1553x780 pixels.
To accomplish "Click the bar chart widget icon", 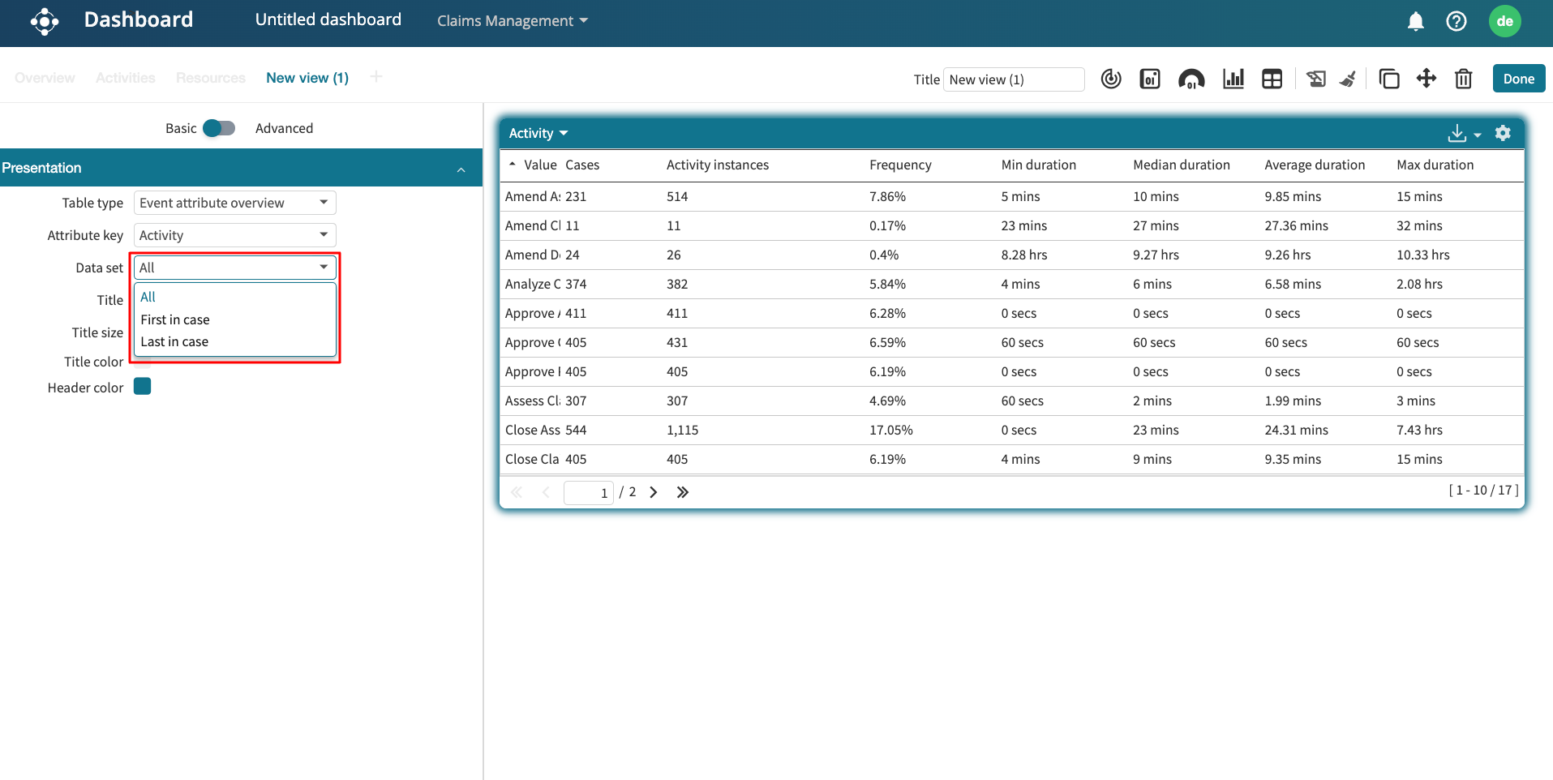I will click(x=1233, y=79).
